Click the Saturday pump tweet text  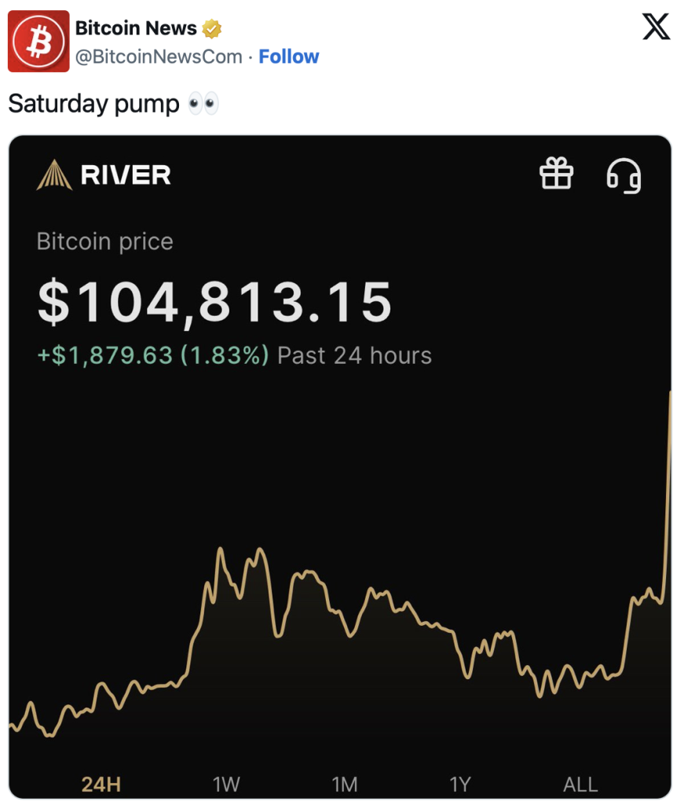pos(93,104)
